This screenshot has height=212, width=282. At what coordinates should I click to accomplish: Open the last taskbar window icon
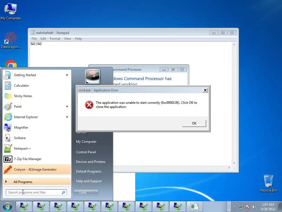pos(194,206)
